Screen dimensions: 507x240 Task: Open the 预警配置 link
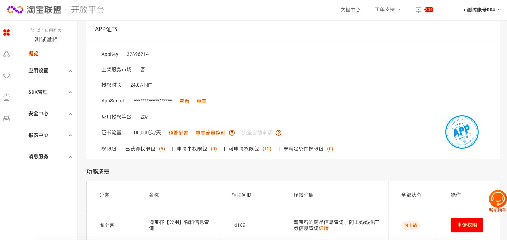pyautogui.click(x=178, y=133)
